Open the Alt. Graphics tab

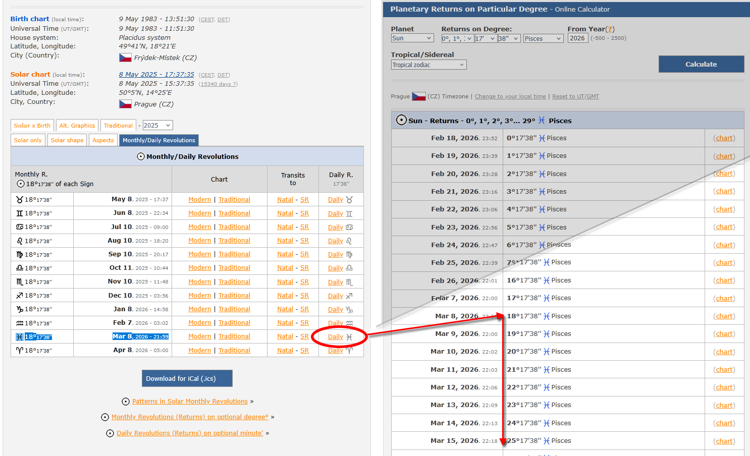pyautogui.click(x=77, y=126)
